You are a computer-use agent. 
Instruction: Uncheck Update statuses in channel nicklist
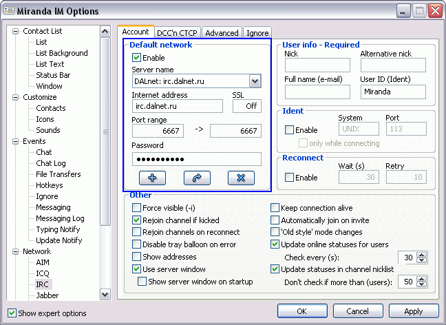point(275,269)
